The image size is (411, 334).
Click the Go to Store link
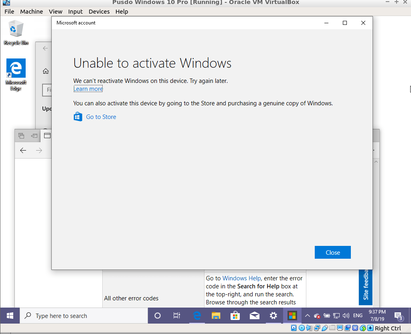coord(101,117)
